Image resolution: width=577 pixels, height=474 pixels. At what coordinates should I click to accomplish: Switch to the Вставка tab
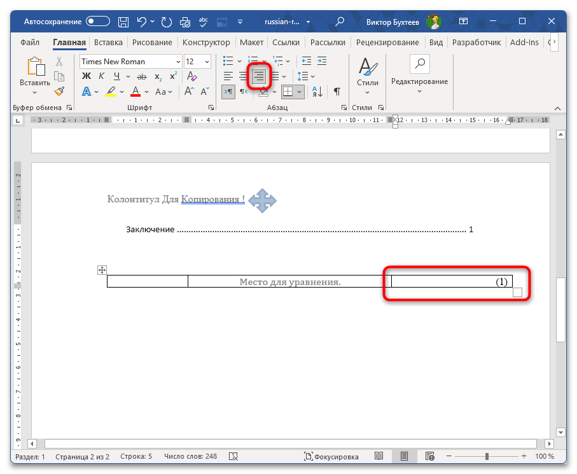(108, 43)
